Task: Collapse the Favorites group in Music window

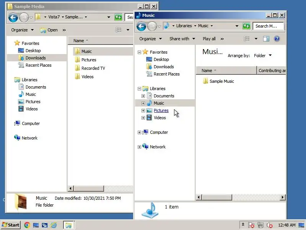Action: tap(139, 52)
